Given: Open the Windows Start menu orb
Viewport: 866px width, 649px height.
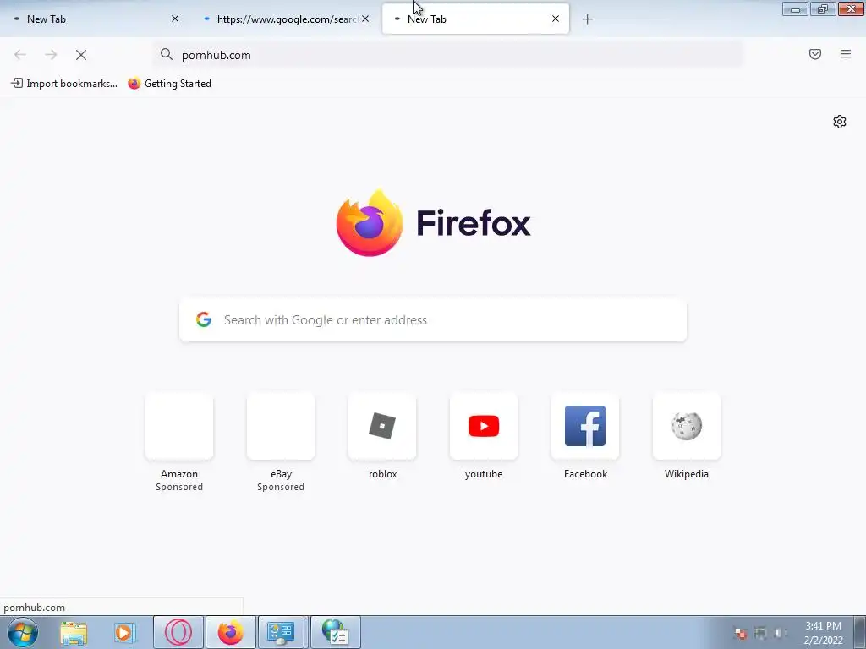Looking at the screenshot, I should (x=23, y=632).
